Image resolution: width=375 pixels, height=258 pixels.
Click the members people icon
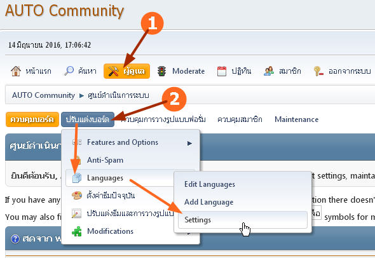tap(269, 71)
